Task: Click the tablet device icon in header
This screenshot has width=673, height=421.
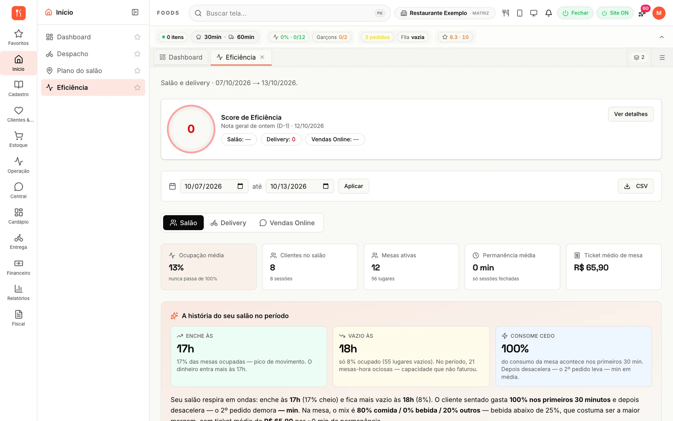Action: coord(519,13)
